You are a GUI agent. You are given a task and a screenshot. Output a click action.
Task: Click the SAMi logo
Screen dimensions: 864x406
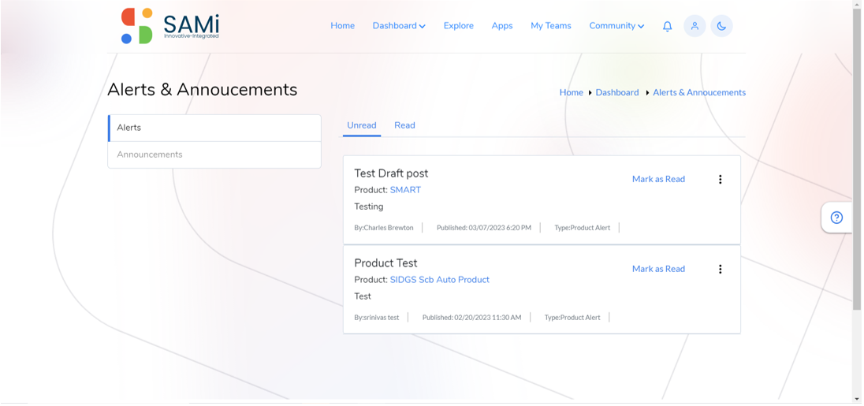click(170, 26)
